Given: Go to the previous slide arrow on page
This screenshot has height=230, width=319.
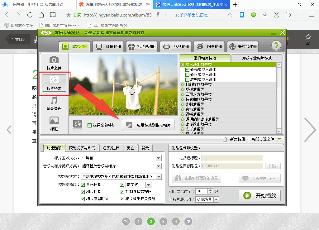Looking at the screenshot, I should tap(9, 130).
